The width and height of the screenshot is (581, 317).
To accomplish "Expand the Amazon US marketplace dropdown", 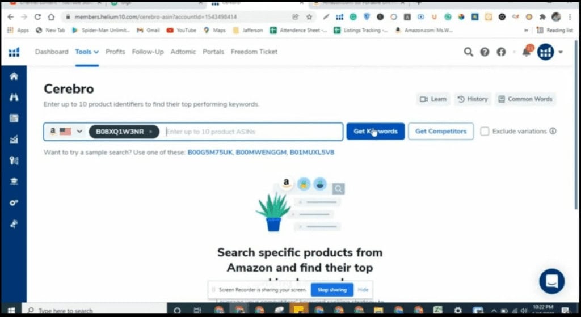I will [x=66, y=132].
